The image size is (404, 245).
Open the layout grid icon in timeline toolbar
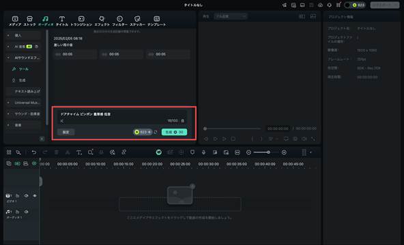pos(9,152)
